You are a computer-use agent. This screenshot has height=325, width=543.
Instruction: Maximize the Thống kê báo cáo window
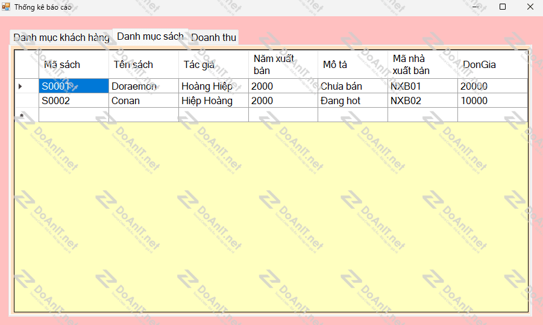point(503,7)
